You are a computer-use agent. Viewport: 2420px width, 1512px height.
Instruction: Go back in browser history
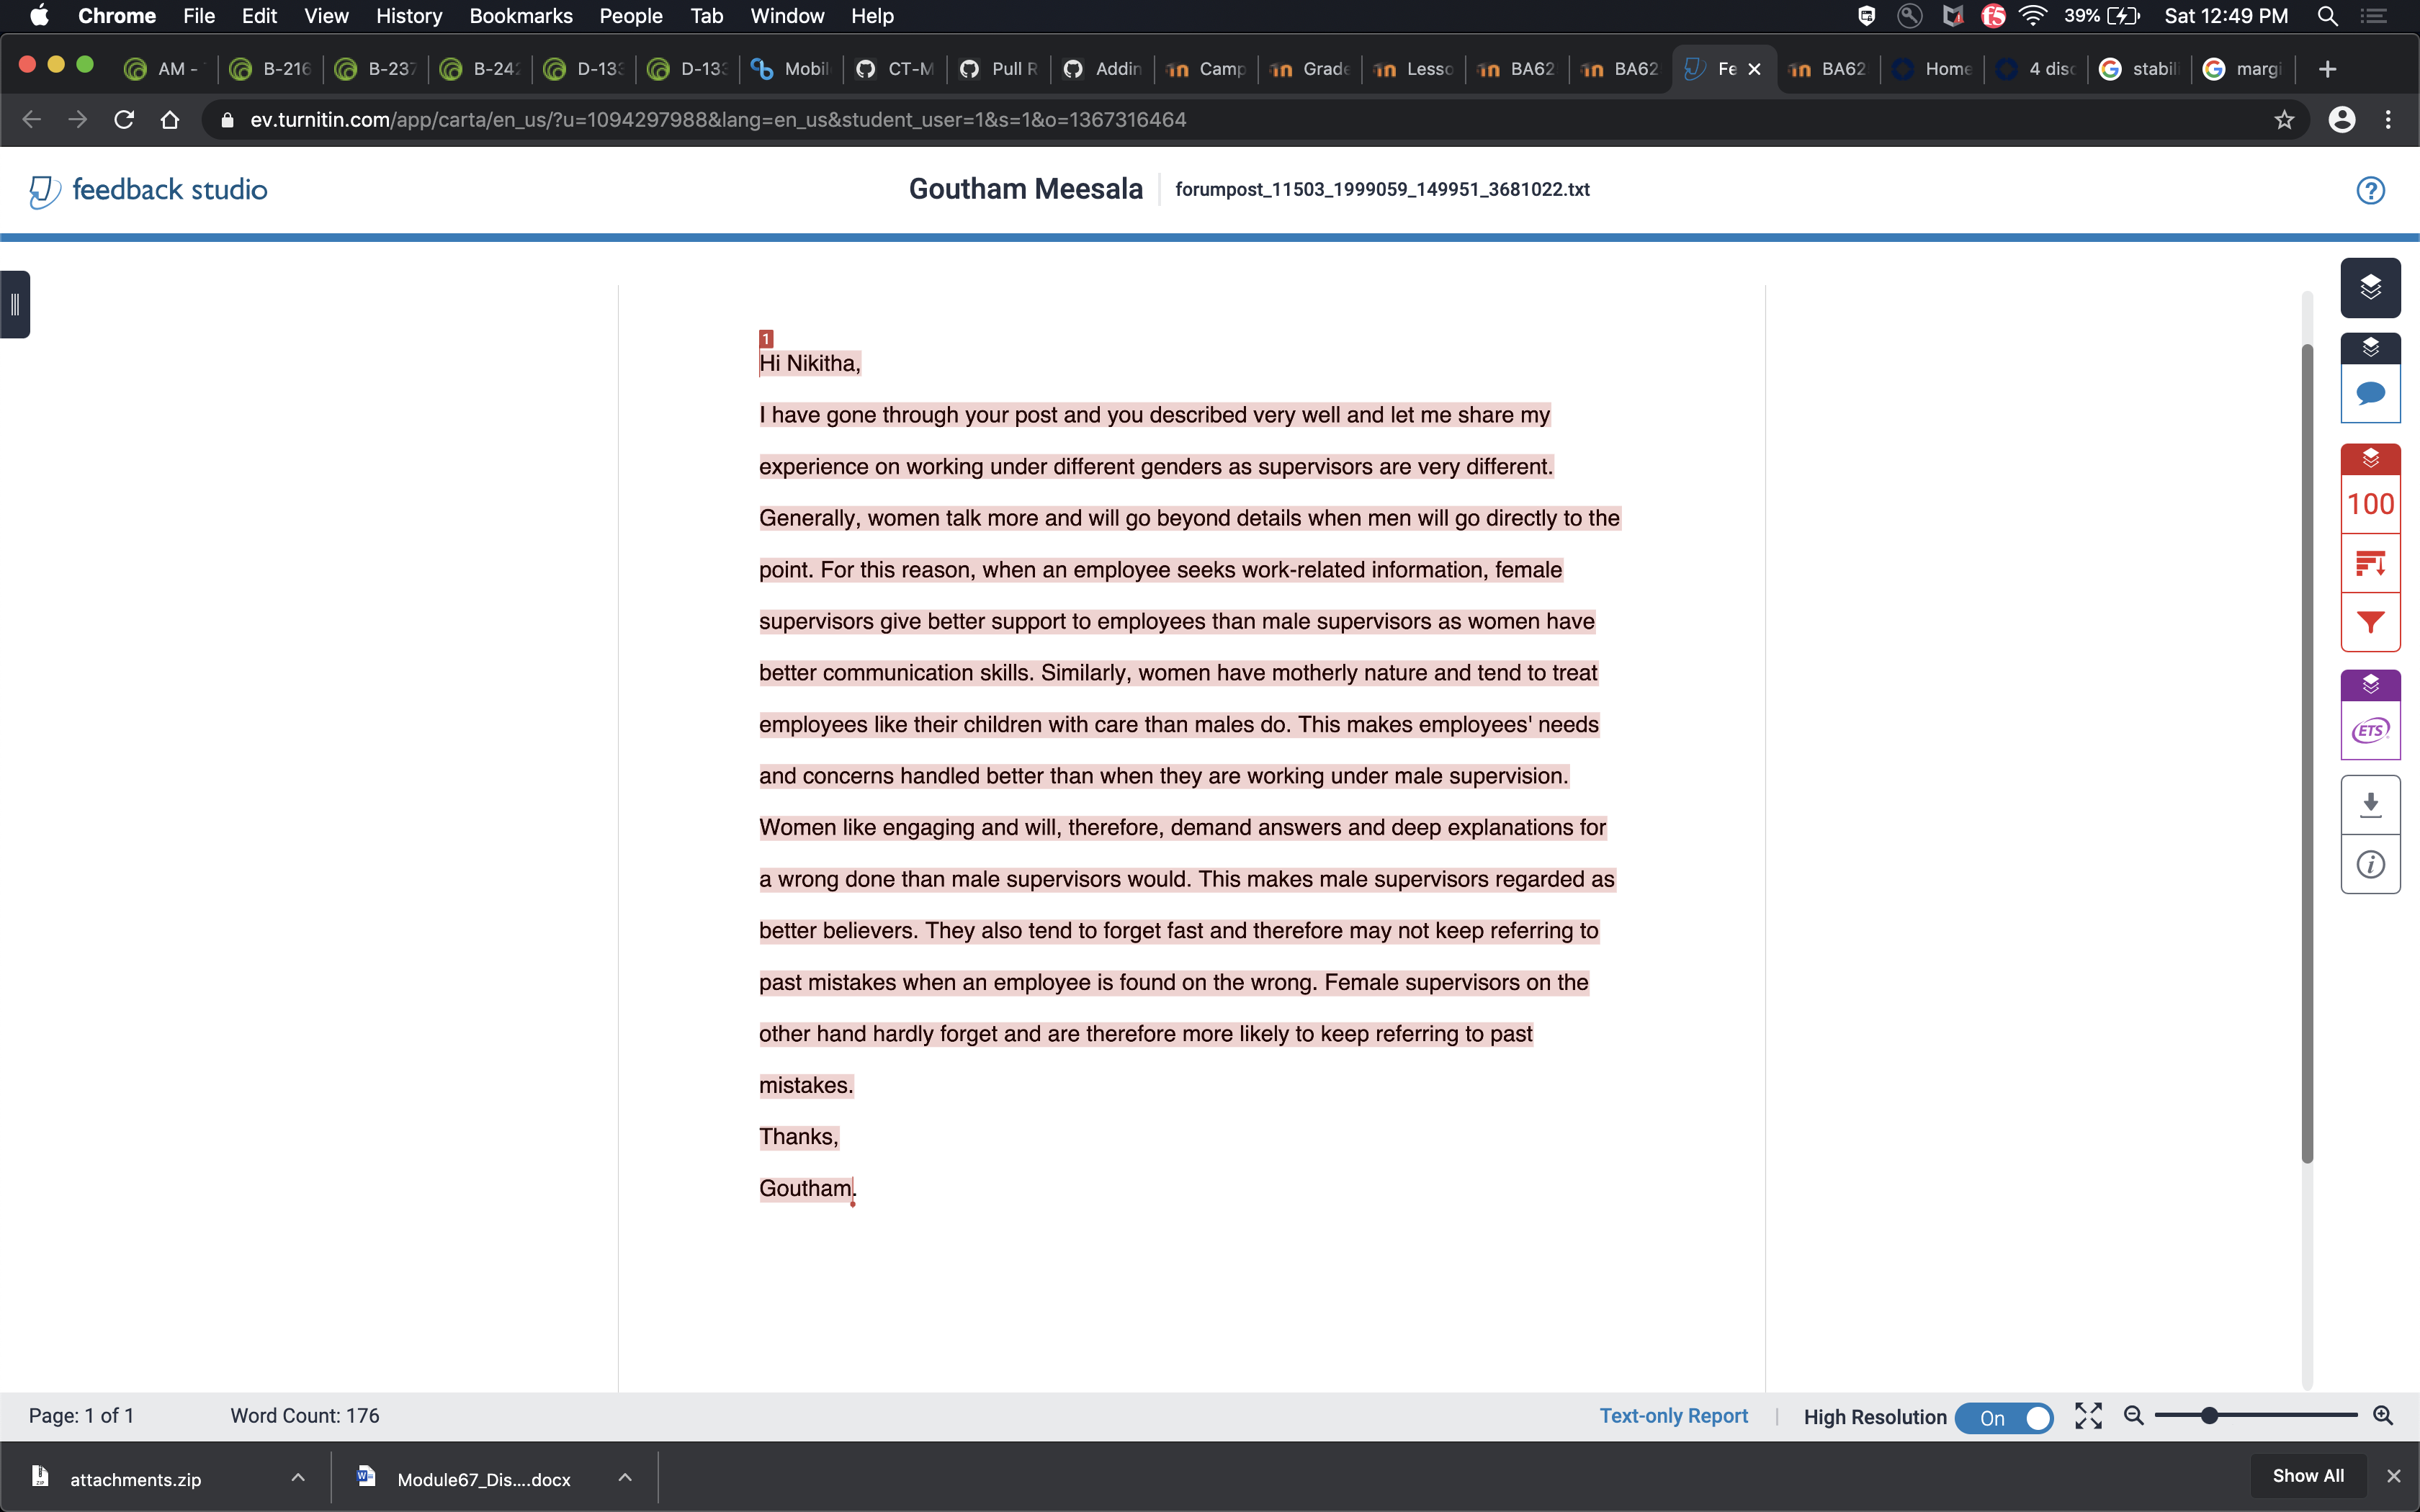coord(32,120)
